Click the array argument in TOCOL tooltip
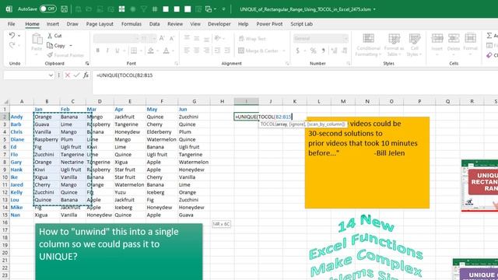The height and width of the screenshot is (280, 498). [282, 124]
